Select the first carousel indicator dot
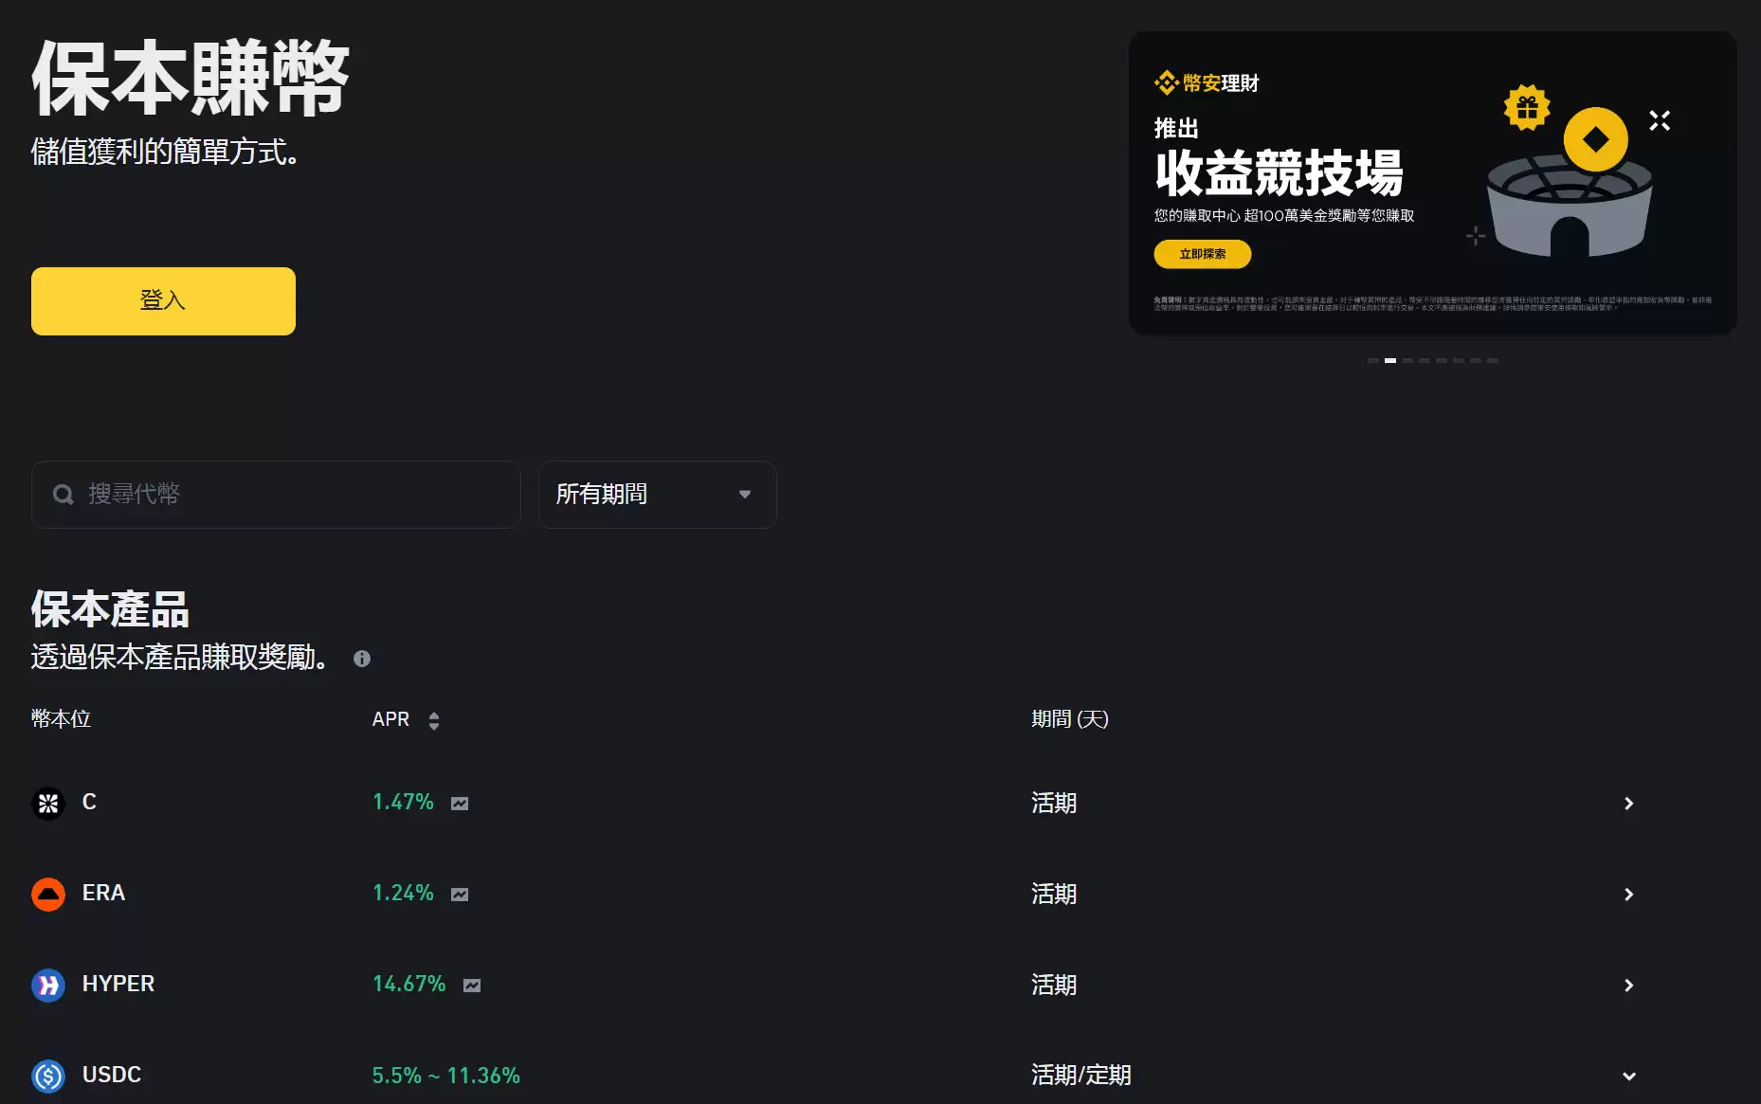Screen dimensions: 1761x1104 pos(1372,360)
